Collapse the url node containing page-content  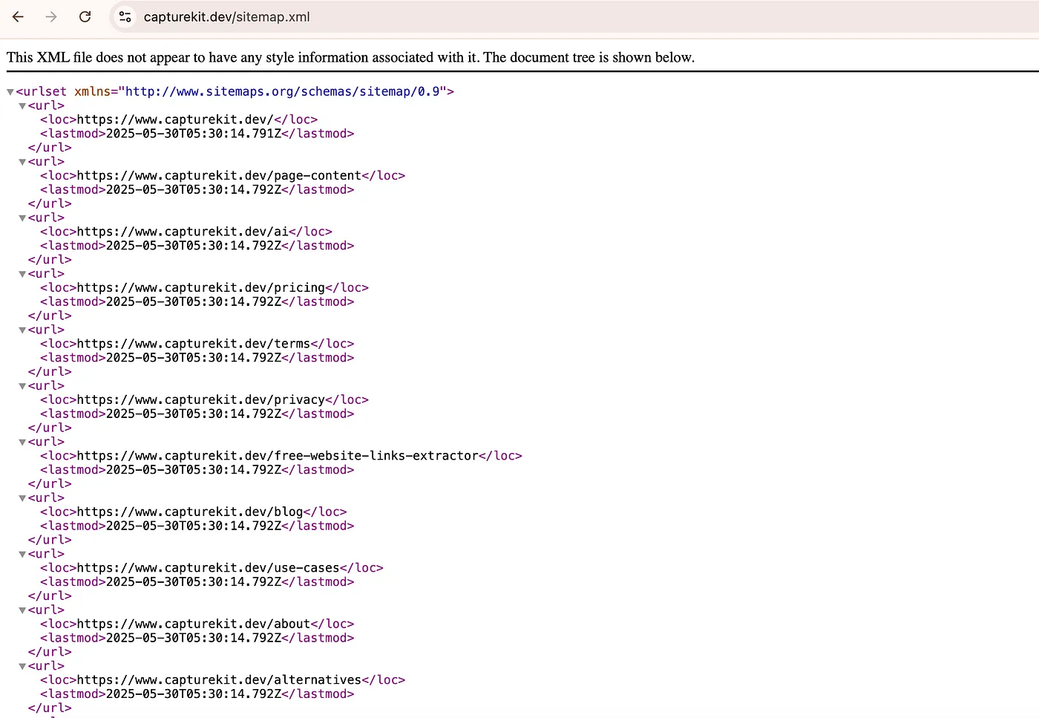22,162
